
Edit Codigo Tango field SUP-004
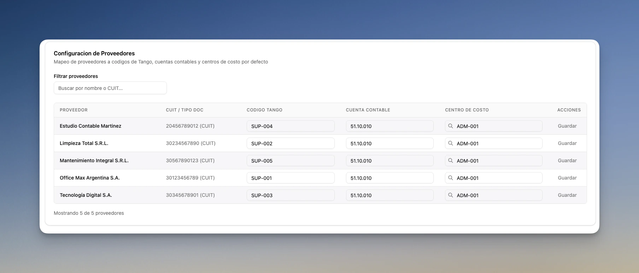point(291,126)
